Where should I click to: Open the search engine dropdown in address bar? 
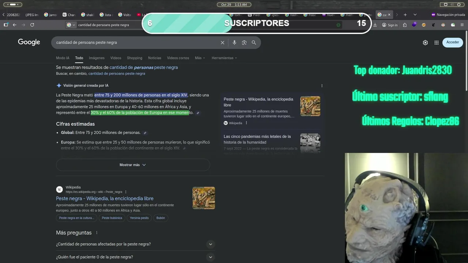coord(71,25)
